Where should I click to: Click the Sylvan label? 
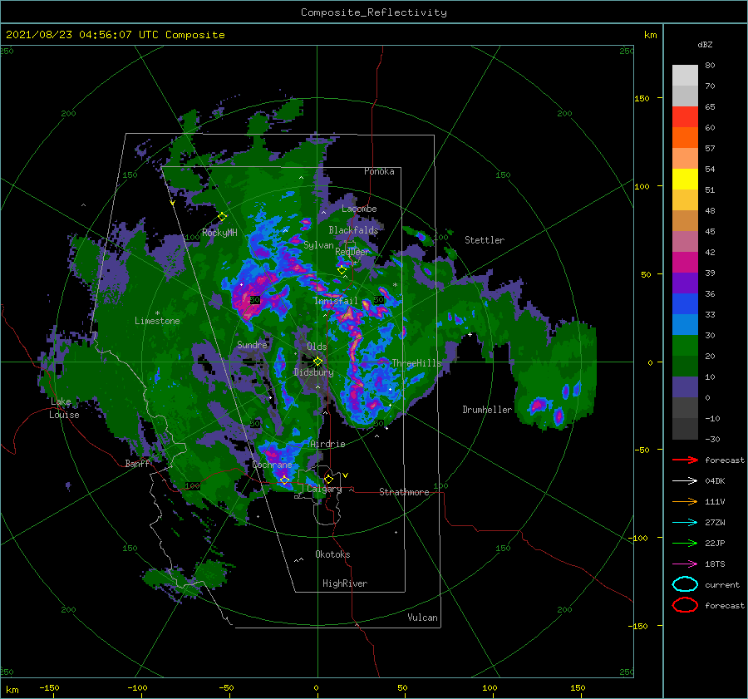point(318,245)
